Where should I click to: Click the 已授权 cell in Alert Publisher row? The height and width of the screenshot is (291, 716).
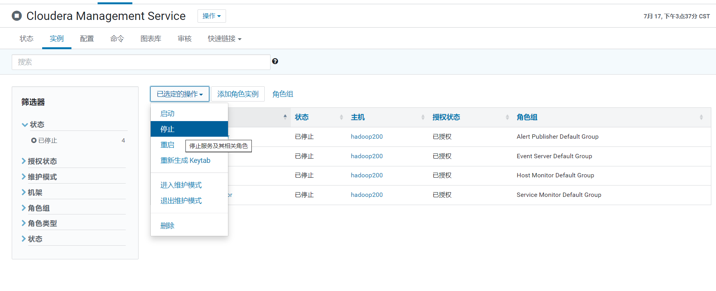[x=442, y=137]
